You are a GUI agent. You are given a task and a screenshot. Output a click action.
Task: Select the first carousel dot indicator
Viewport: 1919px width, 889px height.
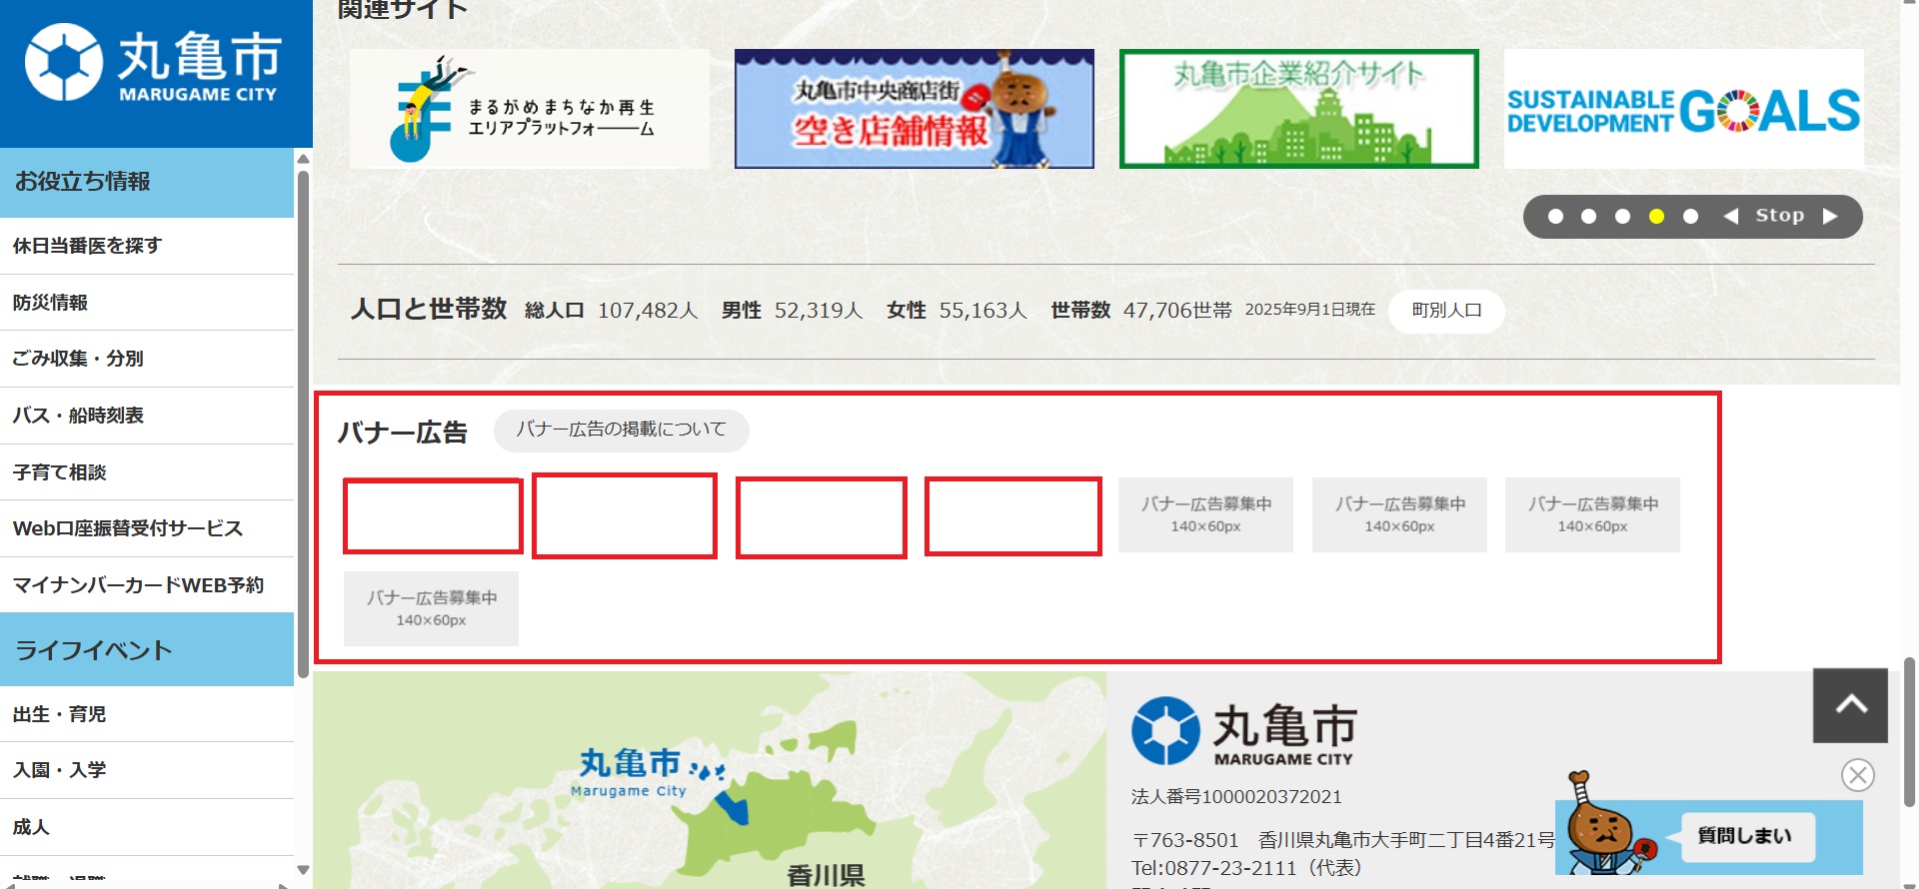tap(1555, 217)
